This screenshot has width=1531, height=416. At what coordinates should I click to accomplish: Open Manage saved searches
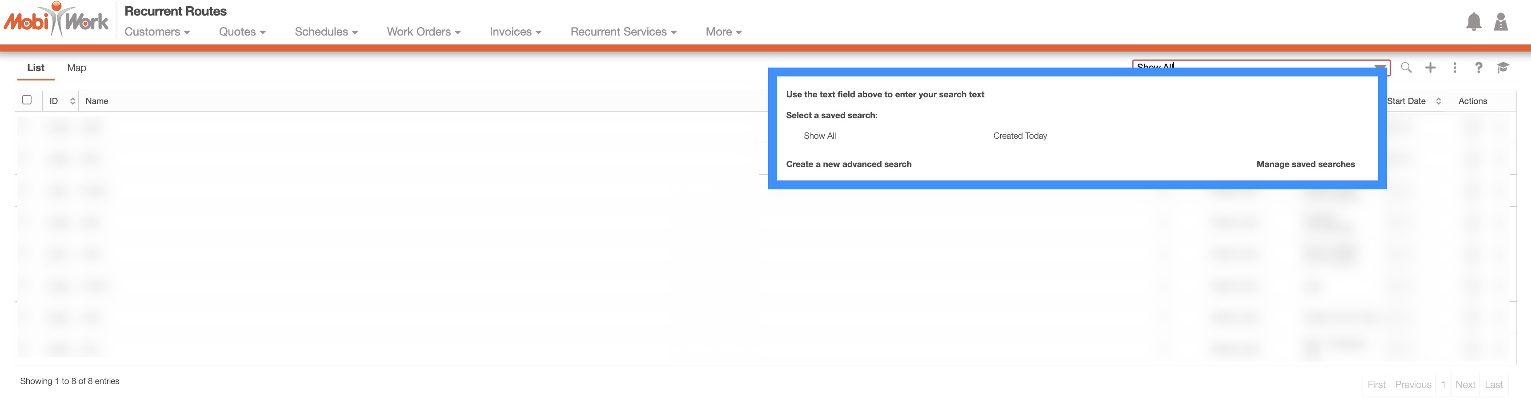pos(1305,164)
